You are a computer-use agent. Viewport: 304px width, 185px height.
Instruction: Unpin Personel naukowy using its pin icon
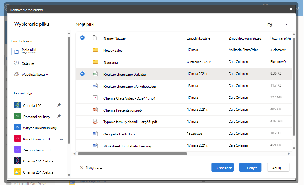click(x=59, y=116)
